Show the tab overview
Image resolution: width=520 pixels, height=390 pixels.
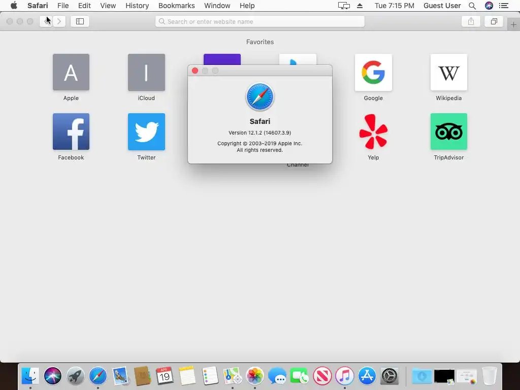click(494, 21)
